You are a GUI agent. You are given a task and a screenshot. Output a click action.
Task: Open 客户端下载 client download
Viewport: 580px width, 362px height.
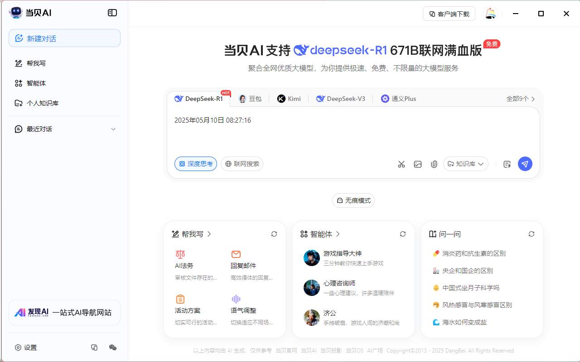click(449, 14)
